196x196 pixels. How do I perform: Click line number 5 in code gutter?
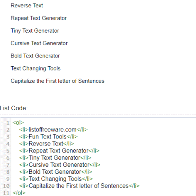[x=8, y=151]
